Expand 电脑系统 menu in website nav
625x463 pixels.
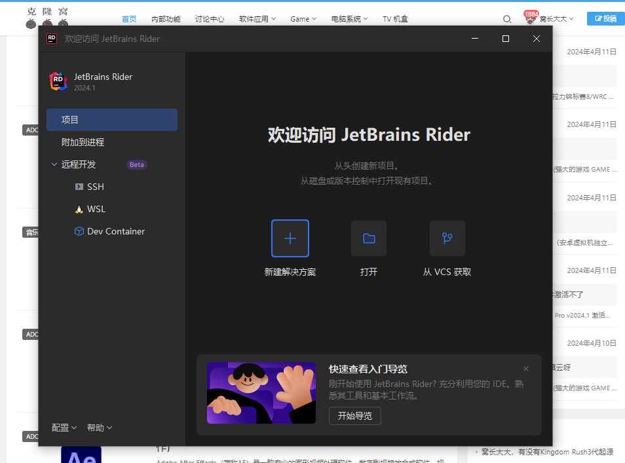click(350, 19)
